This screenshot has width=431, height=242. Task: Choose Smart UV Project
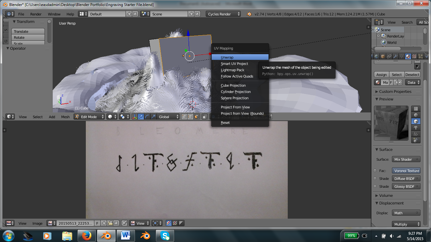coord(240,64)
